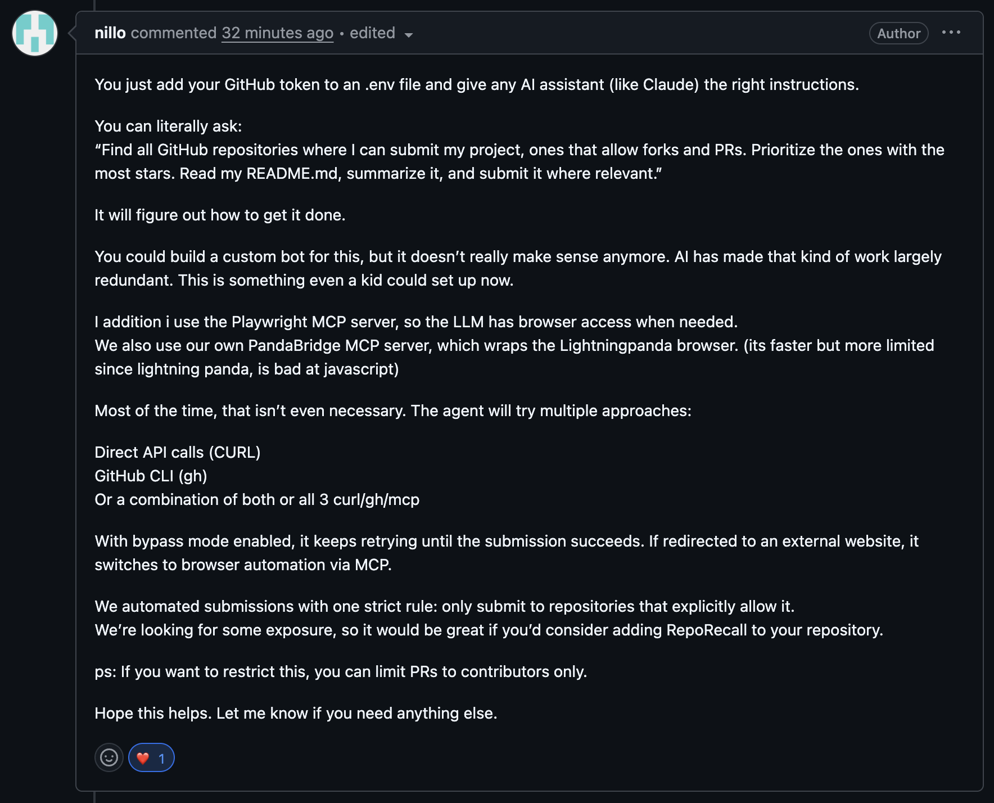Click the "Direct API calls (CURL)" line
Screen dimensions: 994x803
[178, 452]
